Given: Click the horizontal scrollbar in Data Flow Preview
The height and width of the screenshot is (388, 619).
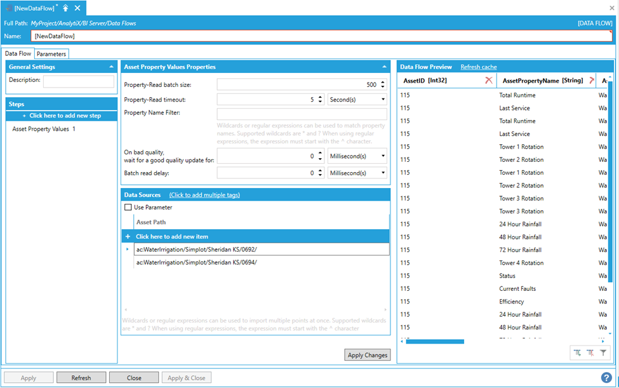Looking at the screenshot, I should 435,342.
